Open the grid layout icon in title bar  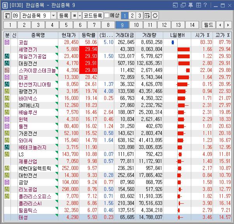click(x=199, y=5)
